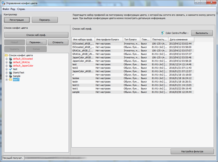Sort by Плотность column header

coord(160,40)
